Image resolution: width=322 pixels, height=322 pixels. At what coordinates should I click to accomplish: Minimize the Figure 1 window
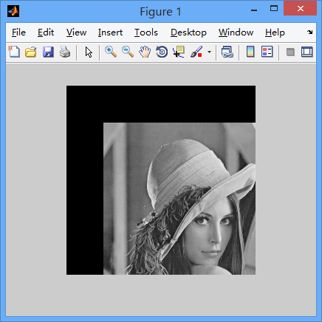pyautogui.click(x=254, y=10)
